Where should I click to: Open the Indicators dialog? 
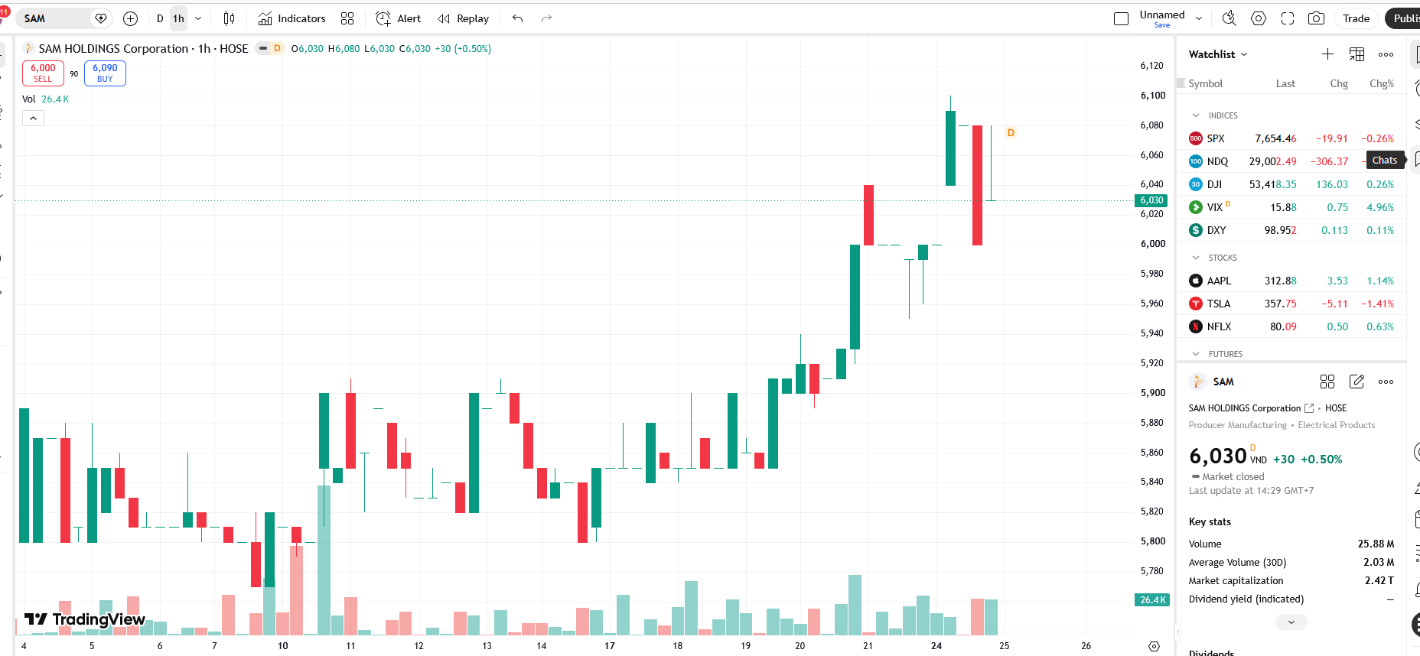pyautogui.click(x=292, y=18)
